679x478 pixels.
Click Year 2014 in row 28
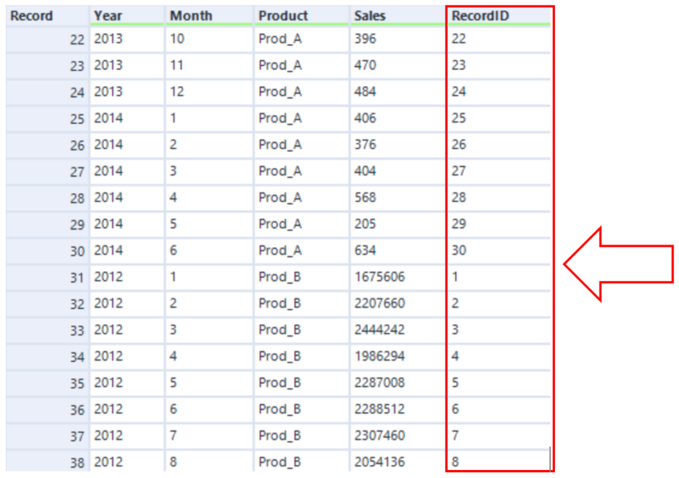coord(127,198)
